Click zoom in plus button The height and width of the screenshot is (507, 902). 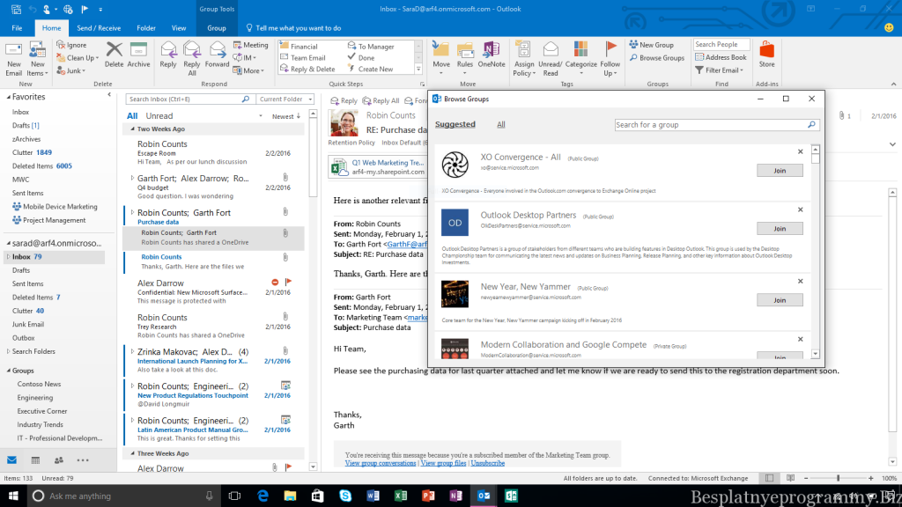pos(870,478)
